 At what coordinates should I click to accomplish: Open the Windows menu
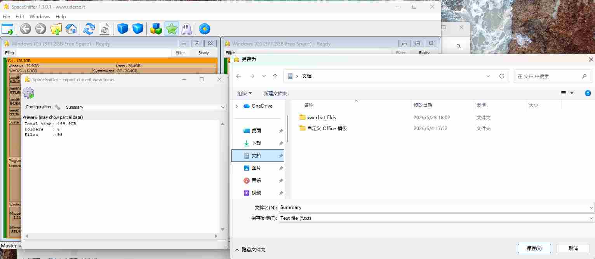pos(40,17)
